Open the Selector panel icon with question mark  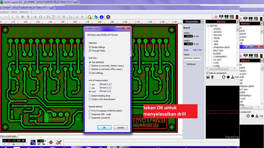pyautogui.click(x=226, y=17)
